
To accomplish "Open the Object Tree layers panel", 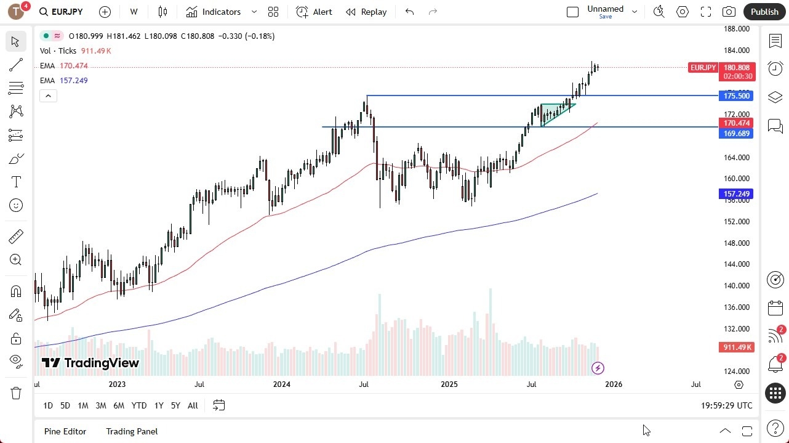I will coord(775,97).
